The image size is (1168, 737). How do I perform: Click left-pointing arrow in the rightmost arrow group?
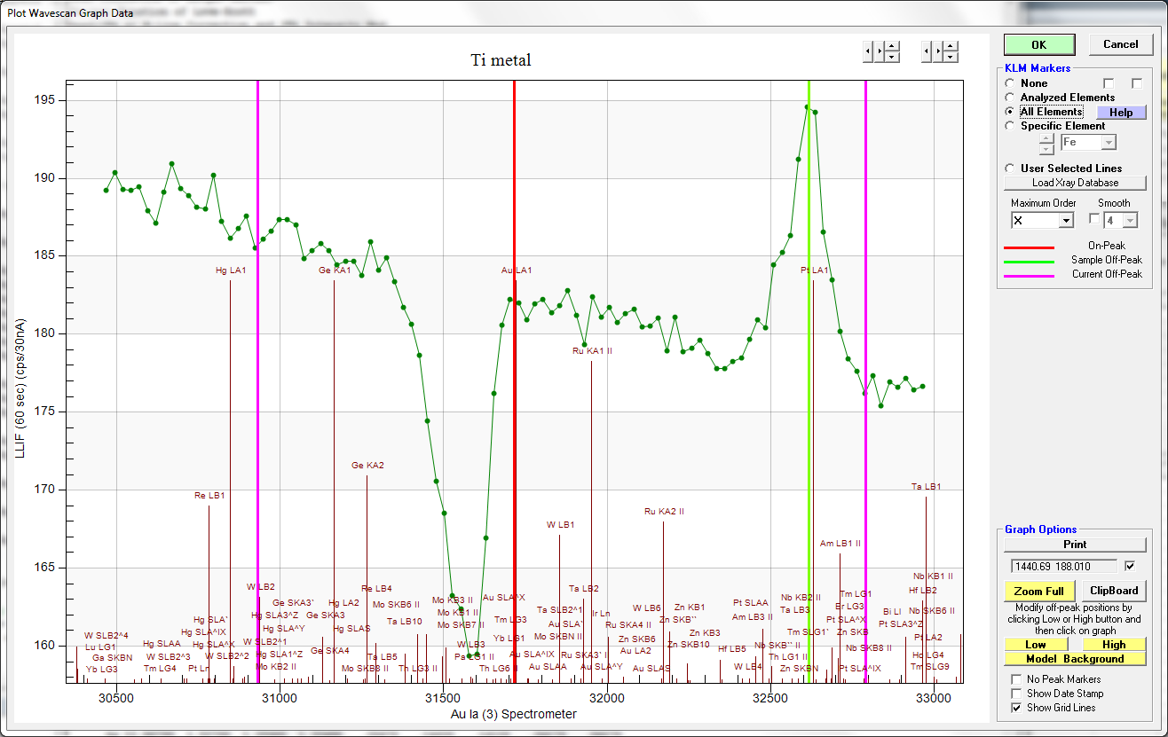tap(927, 52)
